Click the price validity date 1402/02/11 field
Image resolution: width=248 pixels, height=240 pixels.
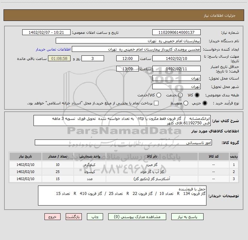176,69
